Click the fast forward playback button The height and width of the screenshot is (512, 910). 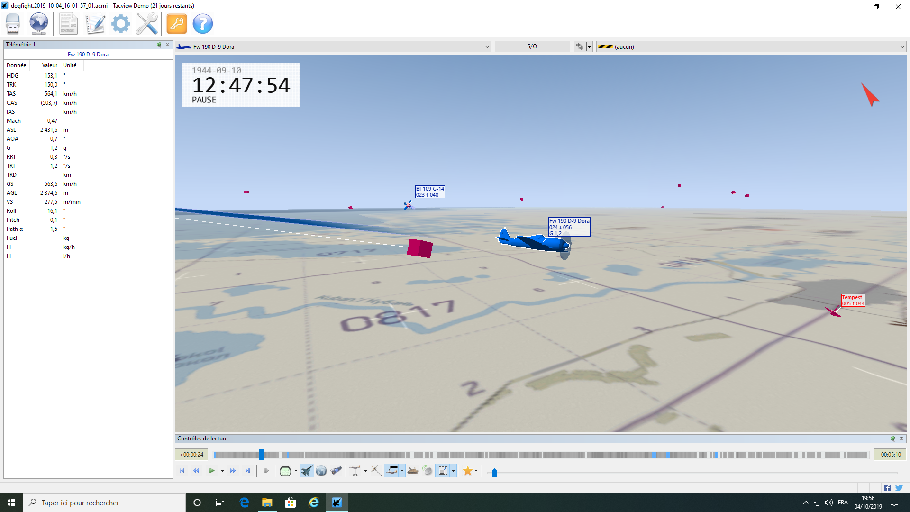[233, 471]
